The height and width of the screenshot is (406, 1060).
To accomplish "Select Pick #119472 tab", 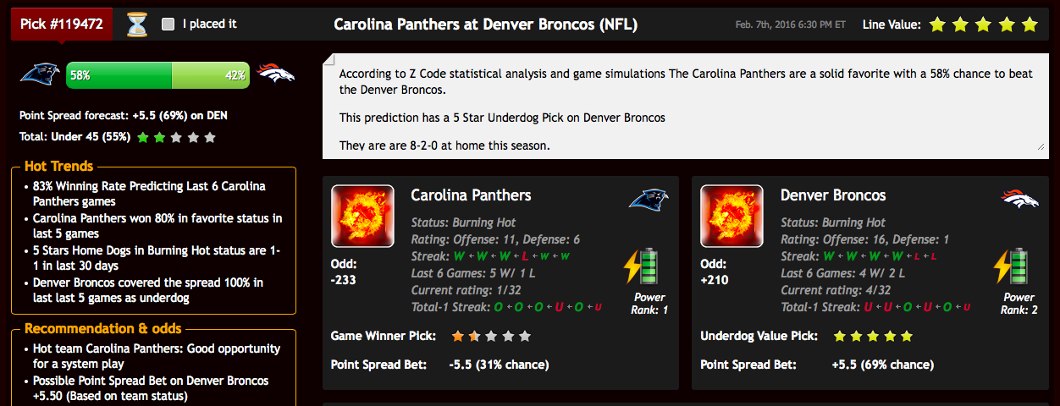I will click(x=63, y=24).
